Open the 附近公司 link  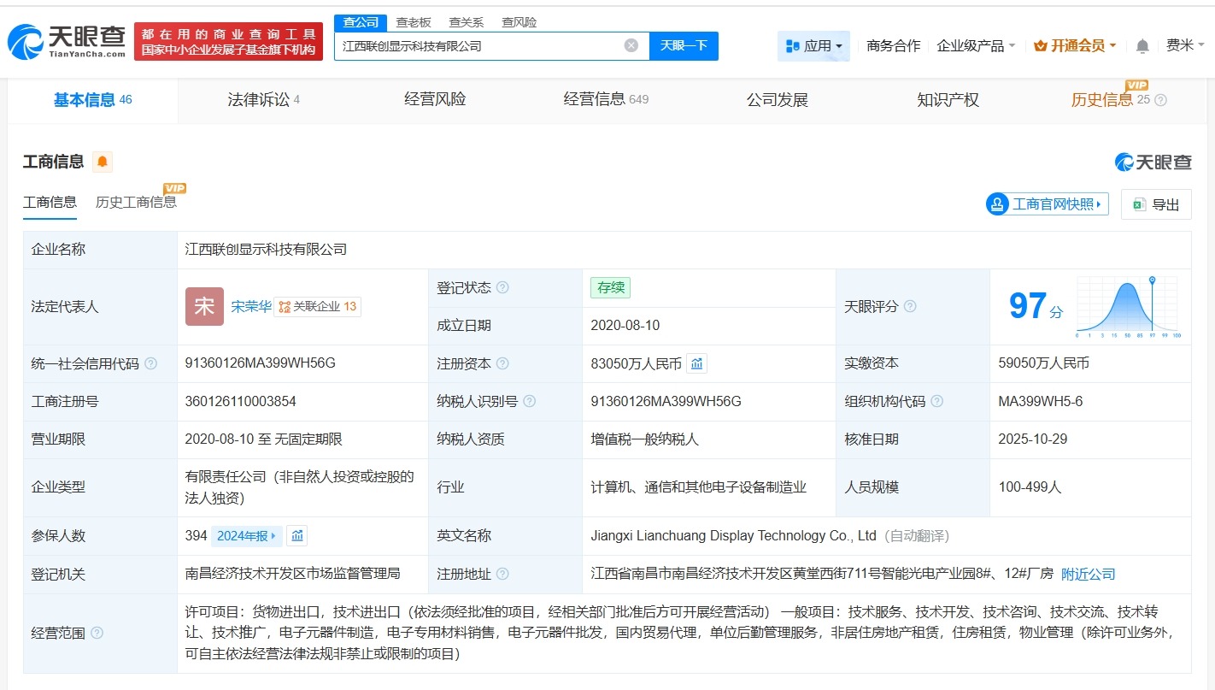(x=1088, y=574)
